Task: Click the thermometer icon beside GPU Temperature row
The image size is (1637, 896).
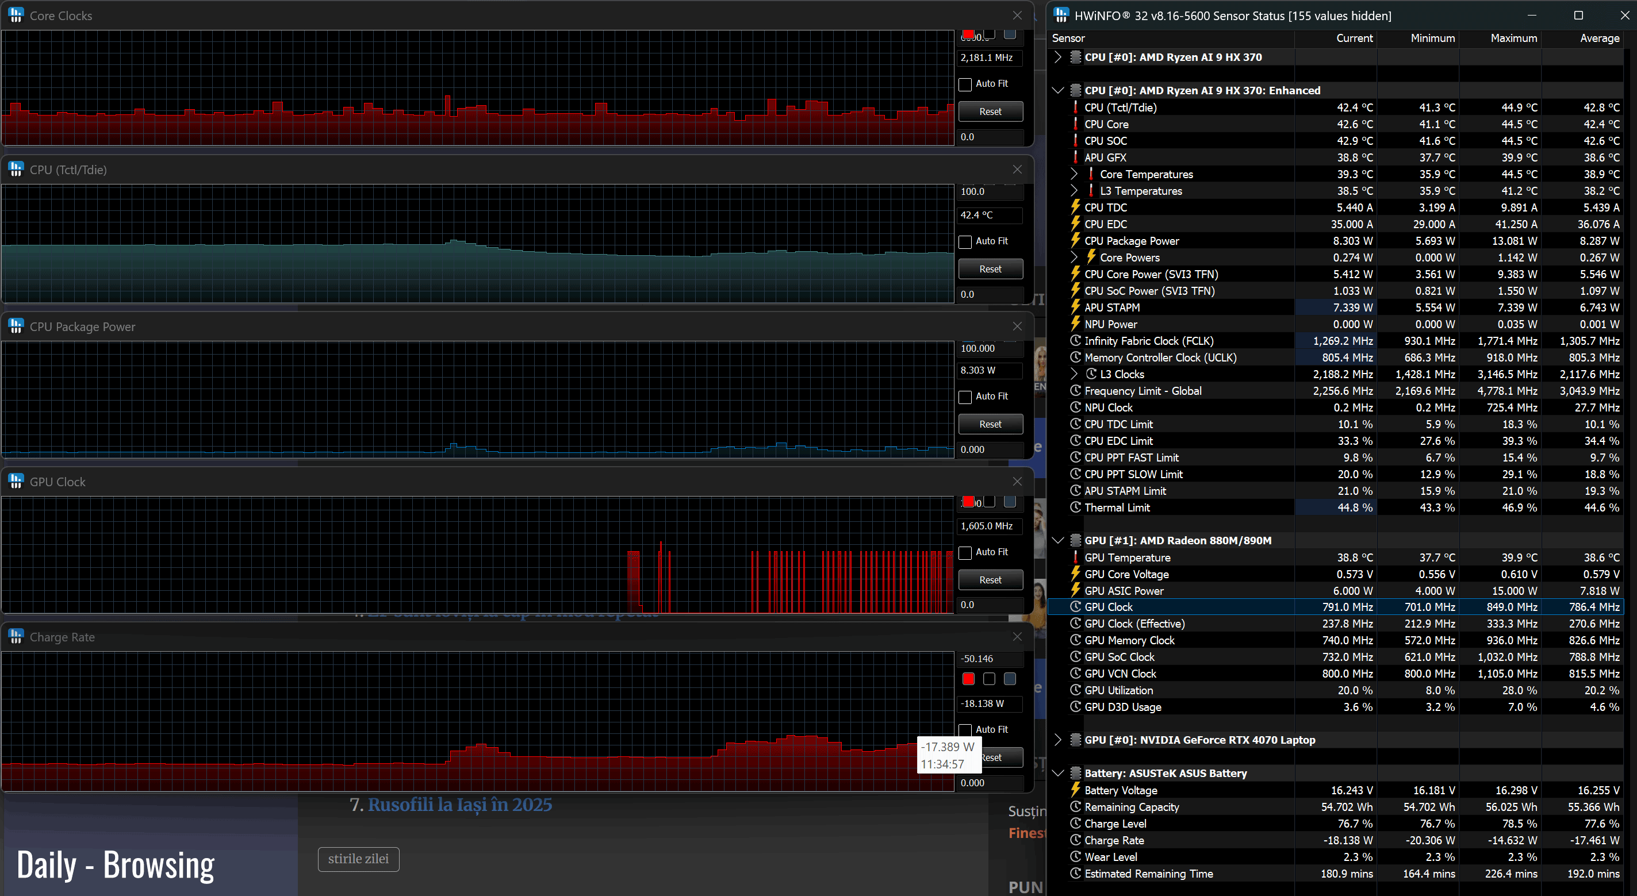Action: (1075, 557)
